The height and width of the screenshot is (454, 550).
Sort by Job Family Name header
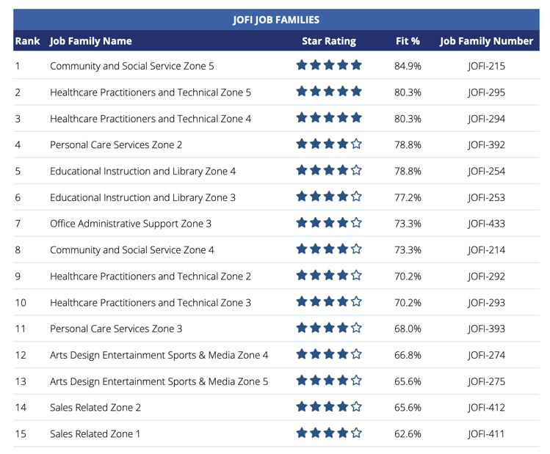(91, 41)
